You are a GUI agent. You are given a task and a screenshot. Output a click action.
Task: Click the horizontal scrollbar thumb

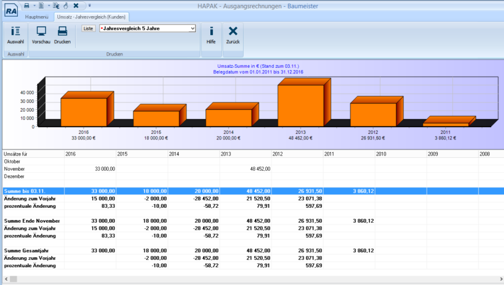(x=13, y=279)
